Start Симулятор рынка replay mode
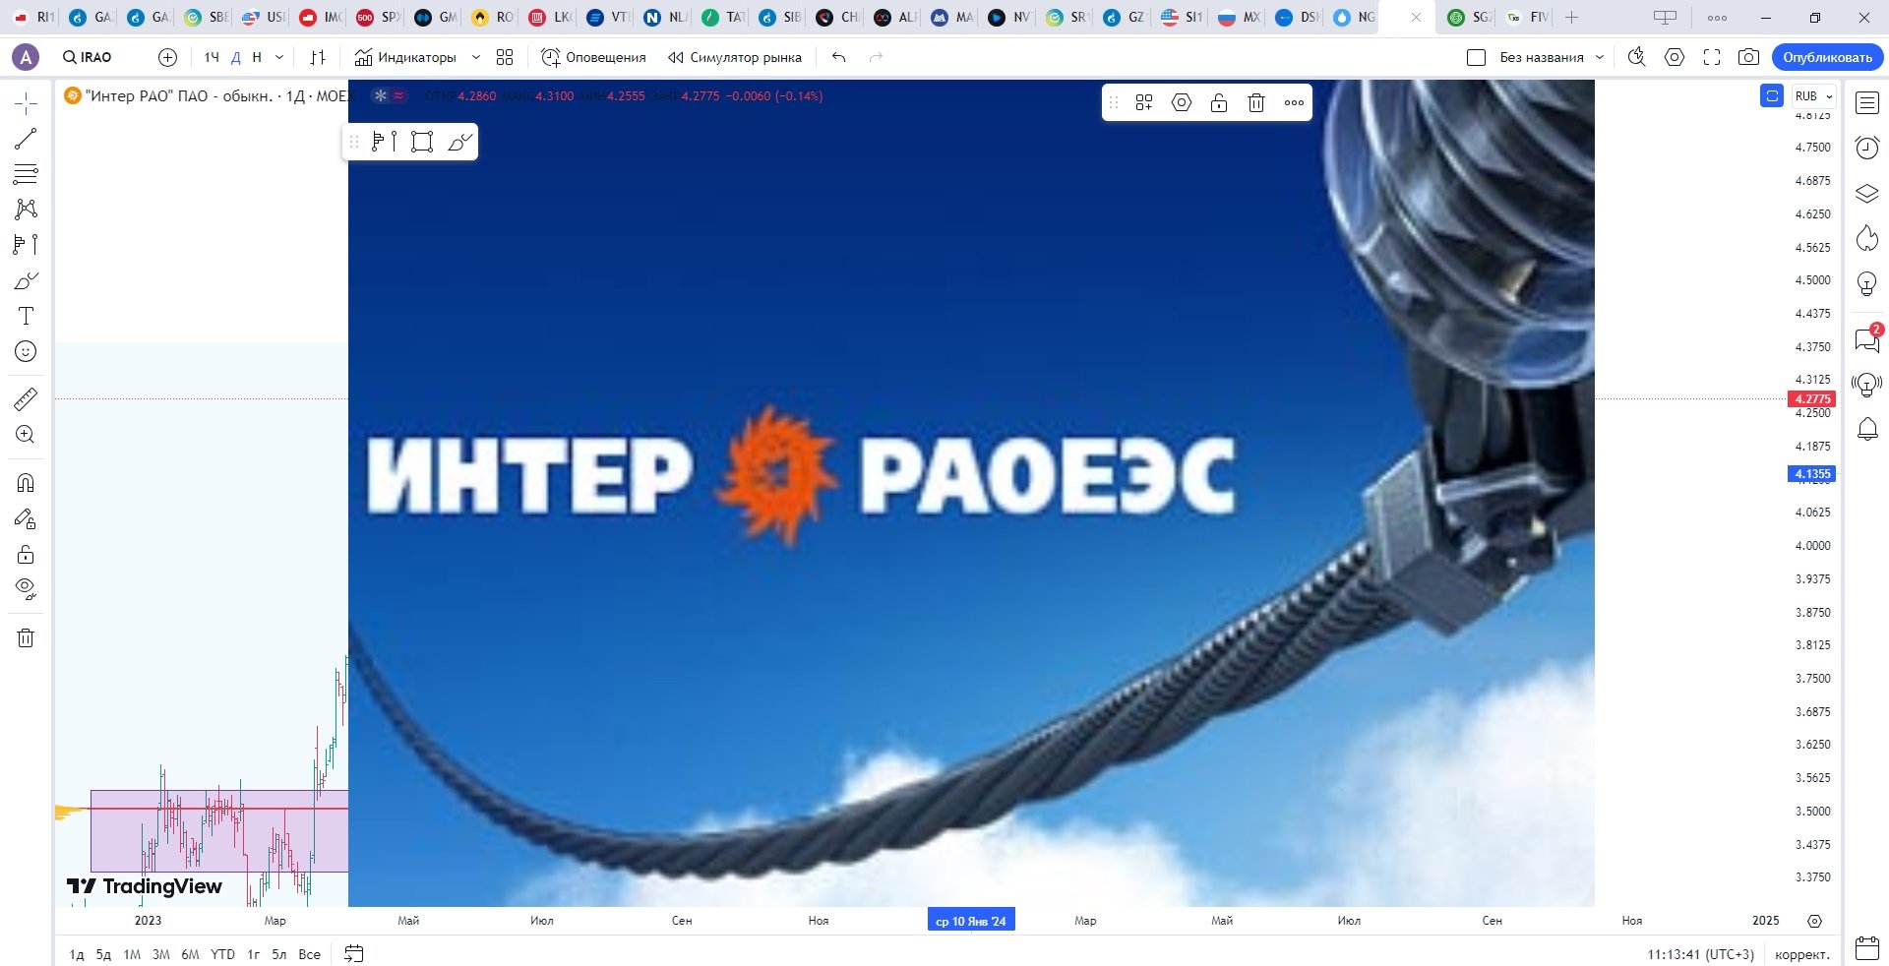The width and height of the screenshot is (1889, 966). click(x=735, y=57)
